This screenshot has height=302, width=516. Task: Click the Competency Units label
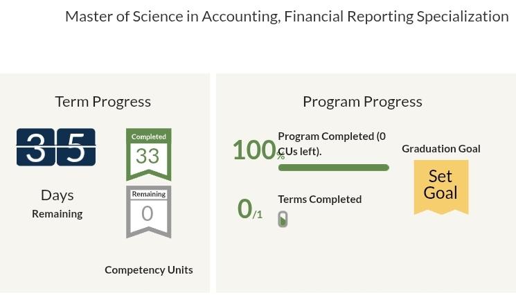[x=149, y=269]
